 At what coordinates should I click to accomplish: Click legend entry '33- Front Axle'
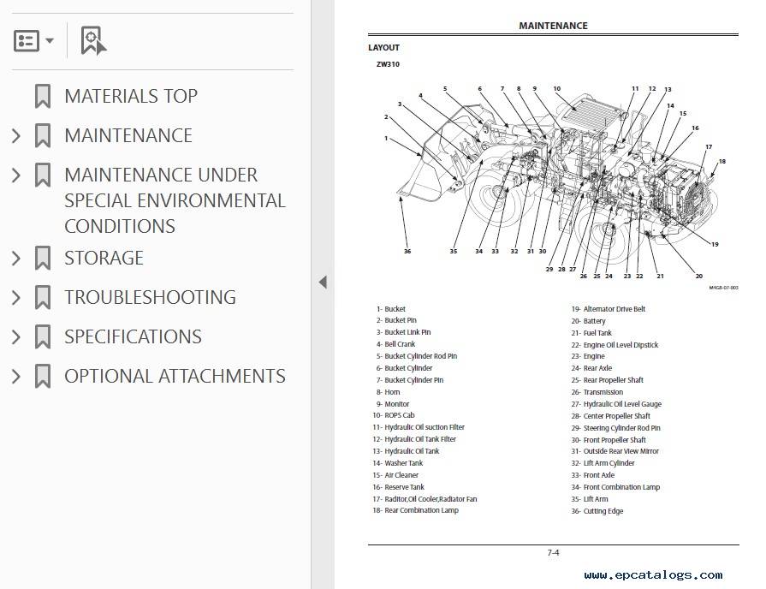(x=593, y=475)
